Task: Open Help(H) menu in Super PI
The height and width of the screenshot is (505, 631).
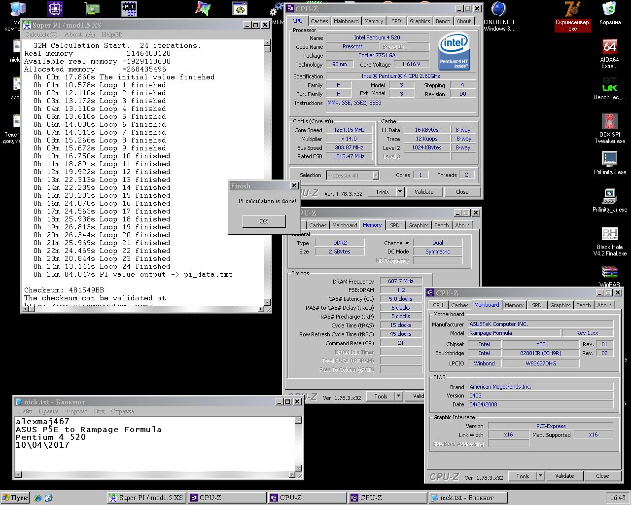Action: [112, 35]
